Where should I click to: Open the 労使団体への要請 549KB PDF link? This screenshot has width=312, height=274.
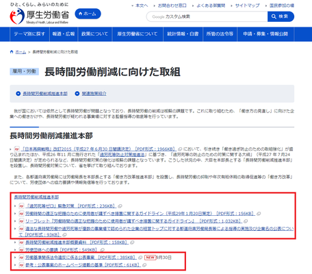62,250
